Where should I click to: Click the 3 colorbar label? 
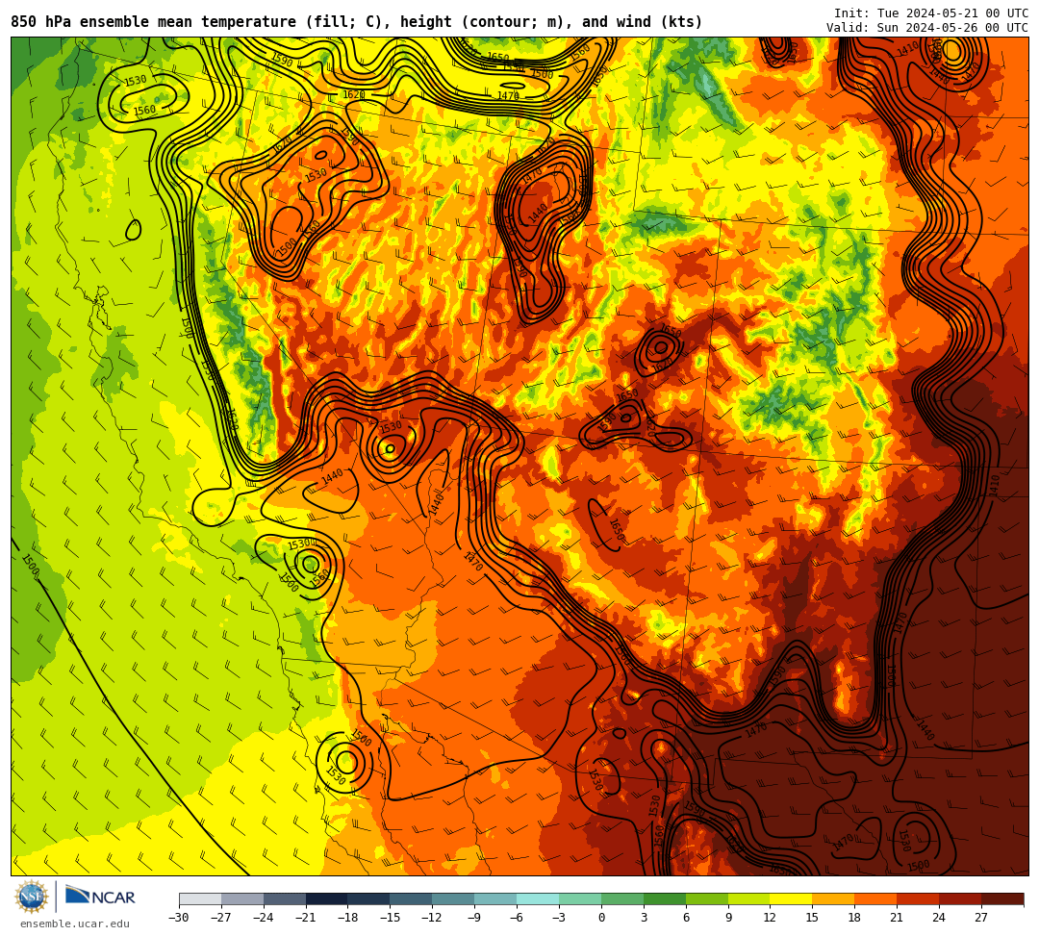point(644,918)
